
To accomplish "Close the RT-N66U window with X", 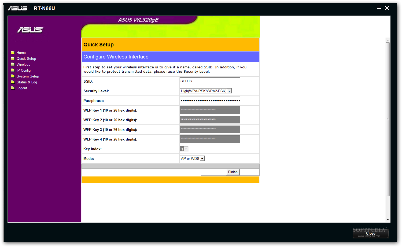I will pyautogui.click(x=387, y=8).
